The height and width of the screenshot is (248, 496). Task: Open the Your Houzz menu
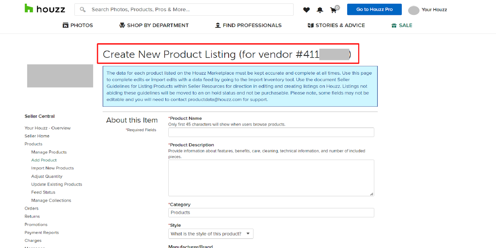pos(434,10)
